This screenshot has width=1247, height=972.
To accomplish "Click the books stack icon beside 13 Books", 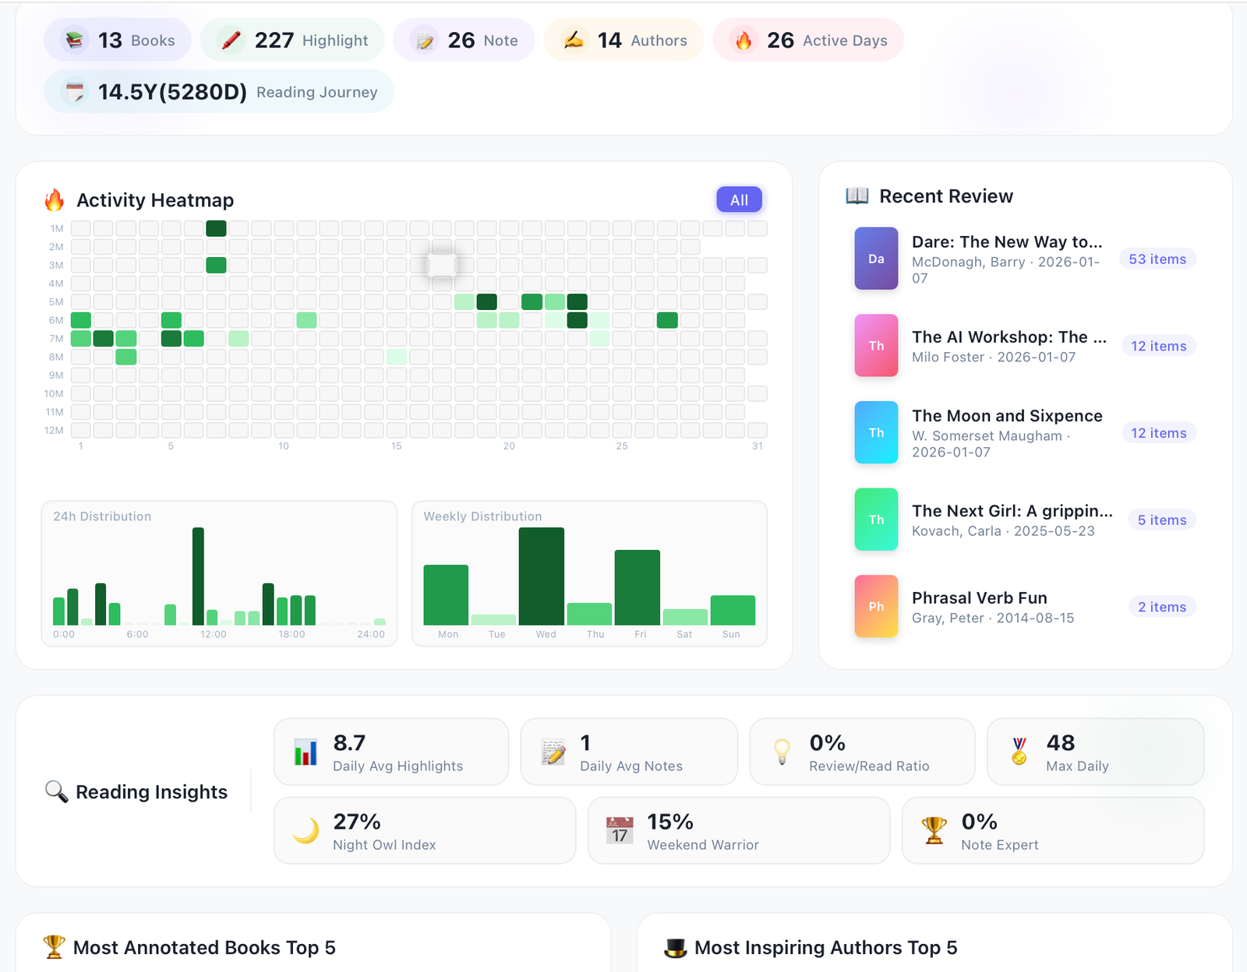I will pyautogui.click(x=75, y=40).
